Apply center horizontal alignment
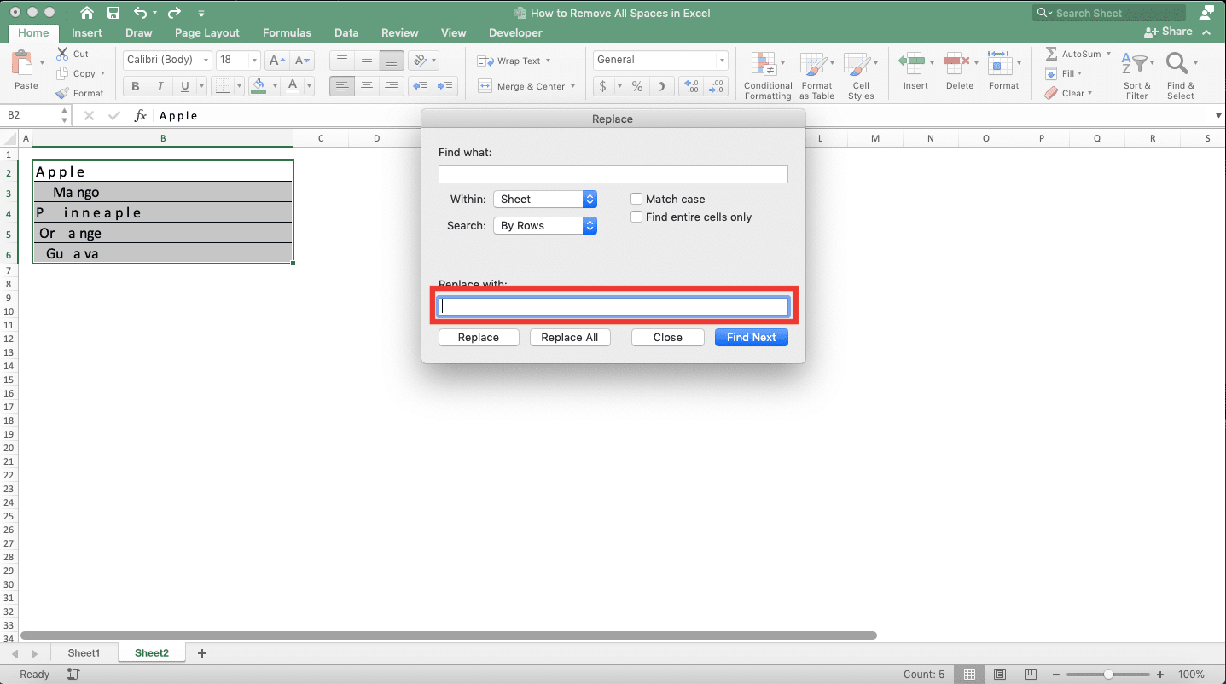Viewport: 1226px width, 684px height. (x=367, y=86)
